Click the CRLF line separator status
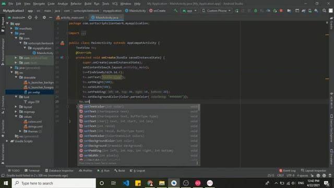334x188 pixels. (280, 175)
